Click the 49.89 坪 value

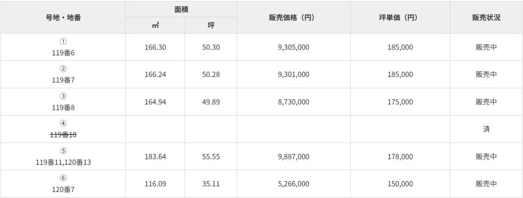(211, 102)
